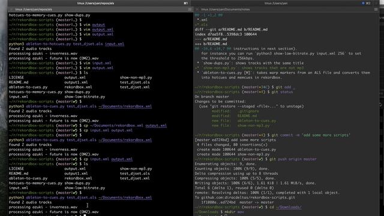Click 'Changes to be committed:' line

[220, 101]
